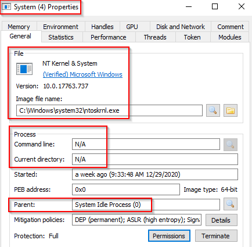Image resolution: width=252 pixels, height=247 pixels.
Task: Click the NT Kernel & System file icon
Action: point(24,69)
